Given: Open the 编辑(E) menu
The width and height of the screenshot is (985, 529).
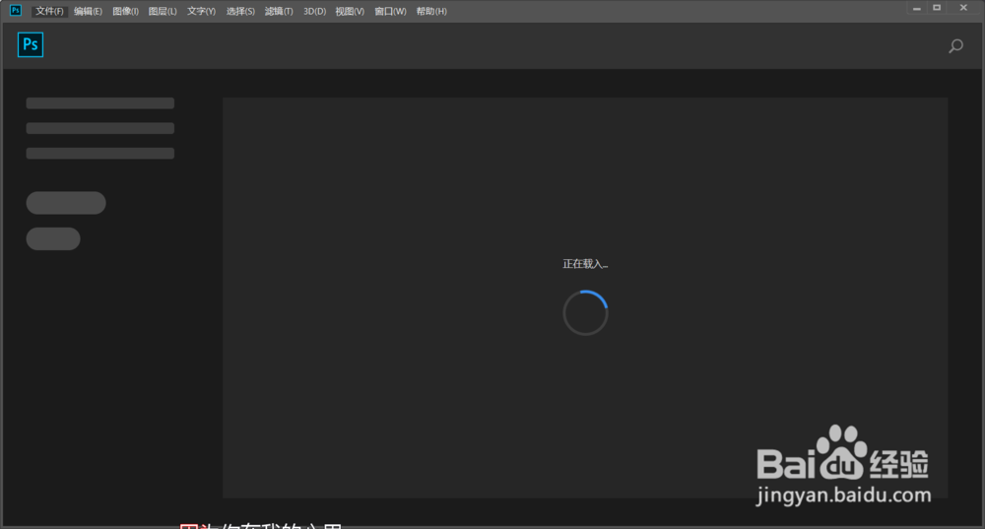Looking at the screenshot, I should click(x=88, y=11).
